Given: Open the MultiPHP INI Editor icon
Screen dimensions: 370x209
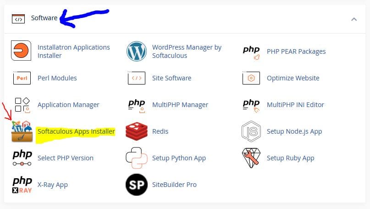Looking at the screenshot, I should pos(251,106).
